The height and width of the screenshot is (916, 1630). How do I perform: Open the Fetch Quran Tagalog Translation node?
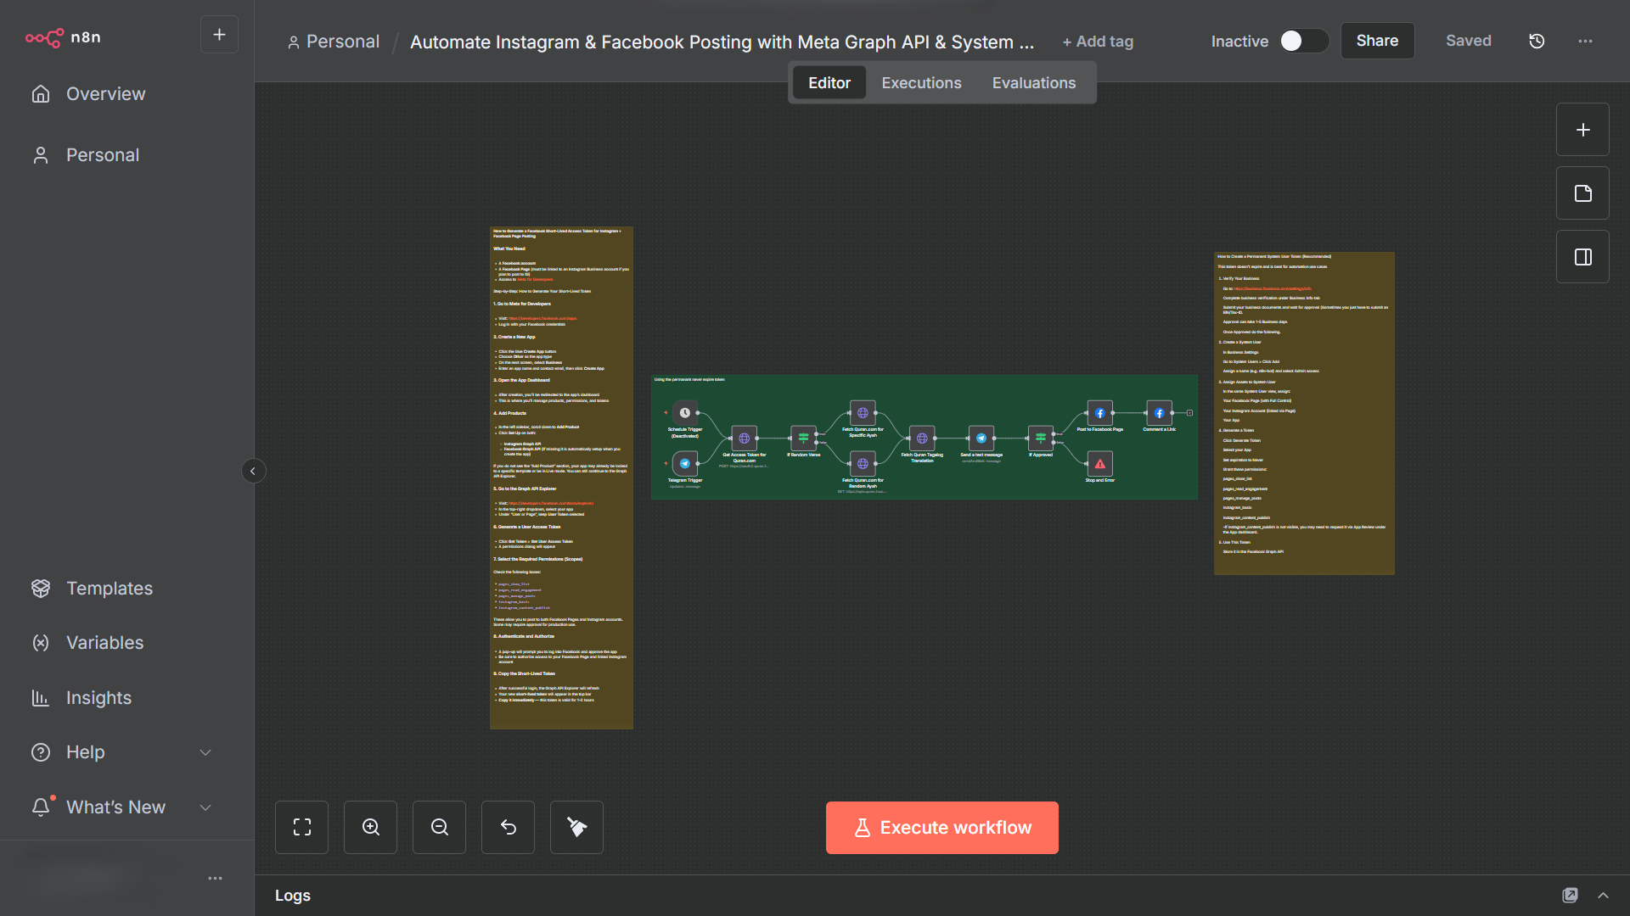pyautogui.click(x=921, y=438)
